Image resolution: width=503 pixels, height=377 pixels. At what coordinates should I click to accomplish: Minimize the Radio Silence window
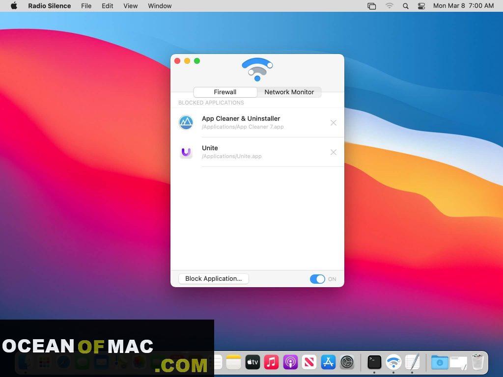pyautogui.click(x=187, y=61)
